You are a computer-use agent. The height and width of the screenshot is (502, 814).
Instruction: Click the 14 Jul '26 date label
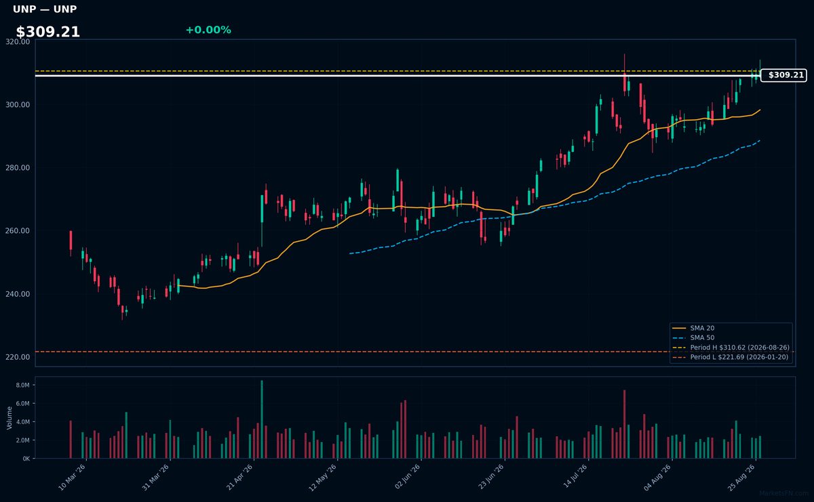575,478
